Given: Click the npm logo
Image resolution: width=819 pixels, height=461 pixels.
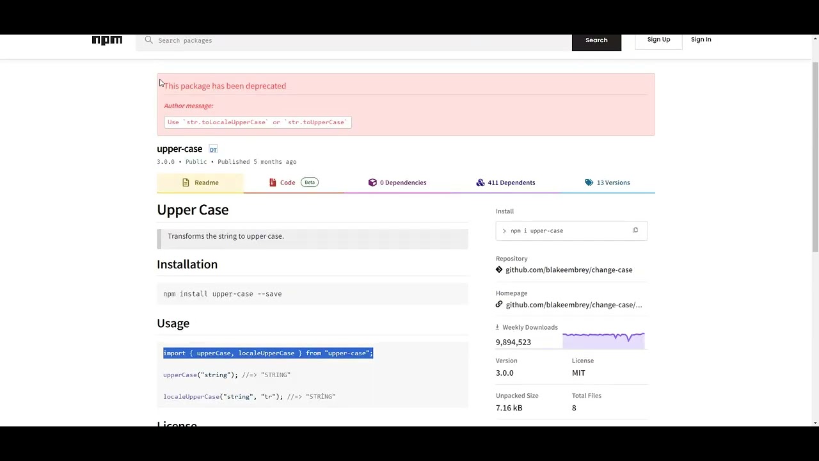Looking at the screenshot, I should coord(107,40).
